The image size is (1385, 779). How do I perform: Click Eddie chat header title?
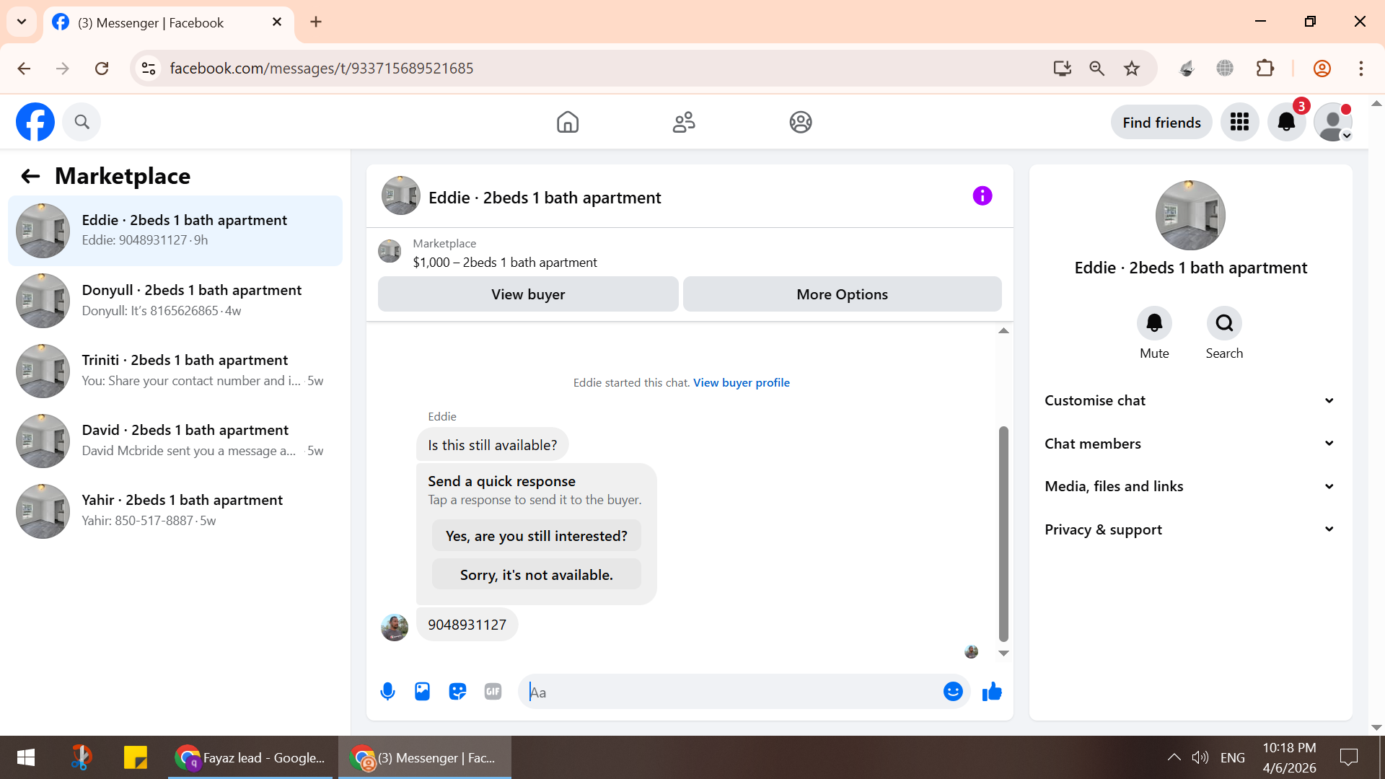(545, 198)
